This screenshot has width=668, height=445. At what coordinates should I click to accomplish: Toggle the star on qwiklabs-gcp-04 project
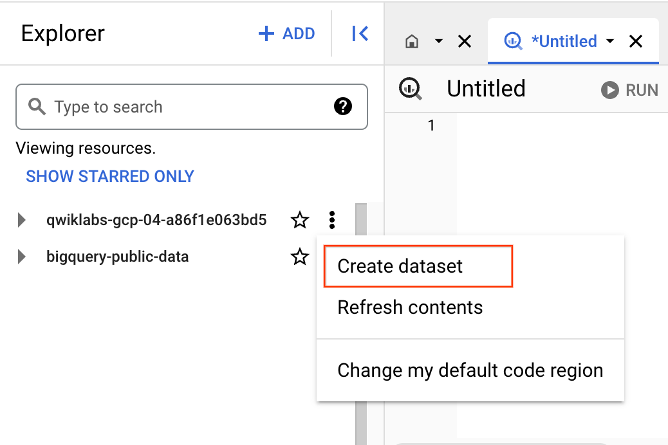click(x=299, y=220)
